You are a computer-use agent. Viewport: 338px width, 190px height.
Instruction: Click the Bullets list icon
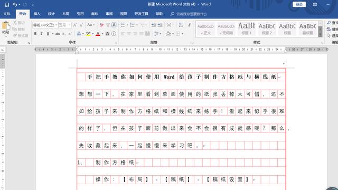tap(123, 25)
